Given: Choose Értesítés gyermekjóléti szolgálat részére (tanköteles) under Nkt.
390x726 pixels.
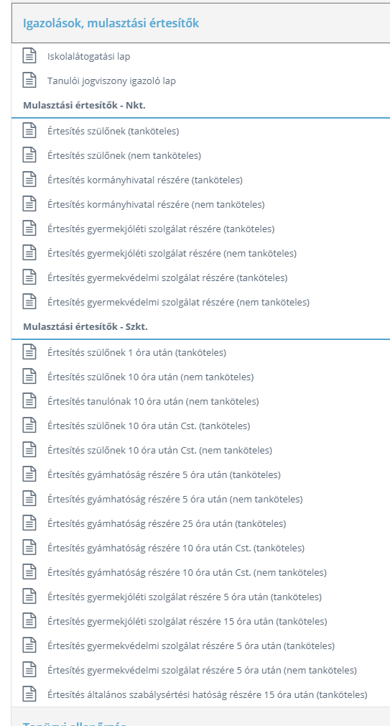Looking at the screenshot, I should (161, 229).
